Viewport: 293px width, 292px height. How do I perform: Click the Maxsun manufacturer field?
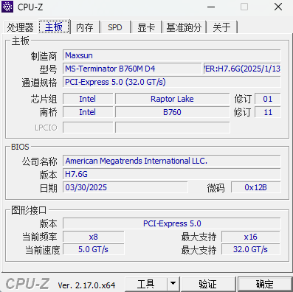click(x=171, y=55)
